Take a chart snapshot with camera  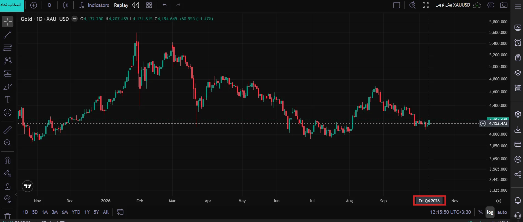[504, 5]
